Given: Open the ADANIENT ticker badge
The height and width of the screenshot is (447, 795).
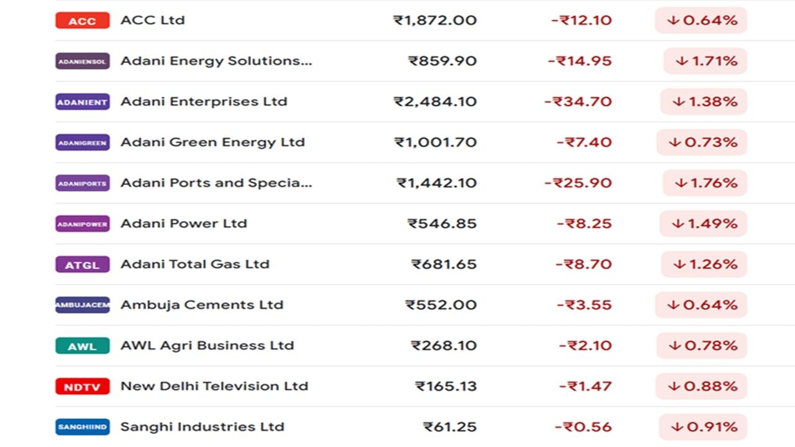Looking at the screenshot, I should [x=83, y=102].
